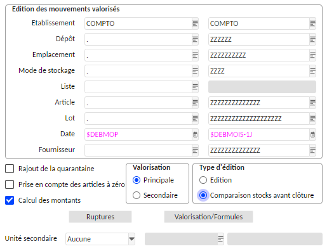
Task: Enable Rajout de la quarantaine checkbox
Action: 10,169
